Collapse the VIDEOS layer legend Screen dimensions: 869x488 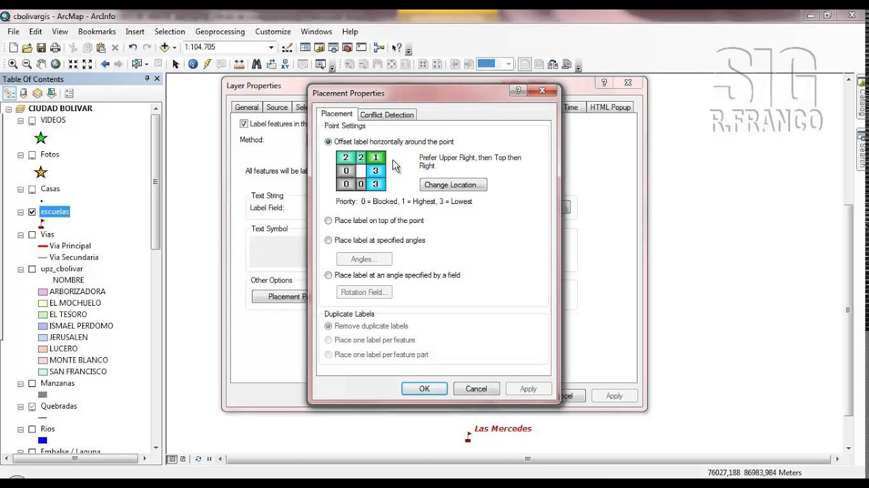[x=21, y=121]
